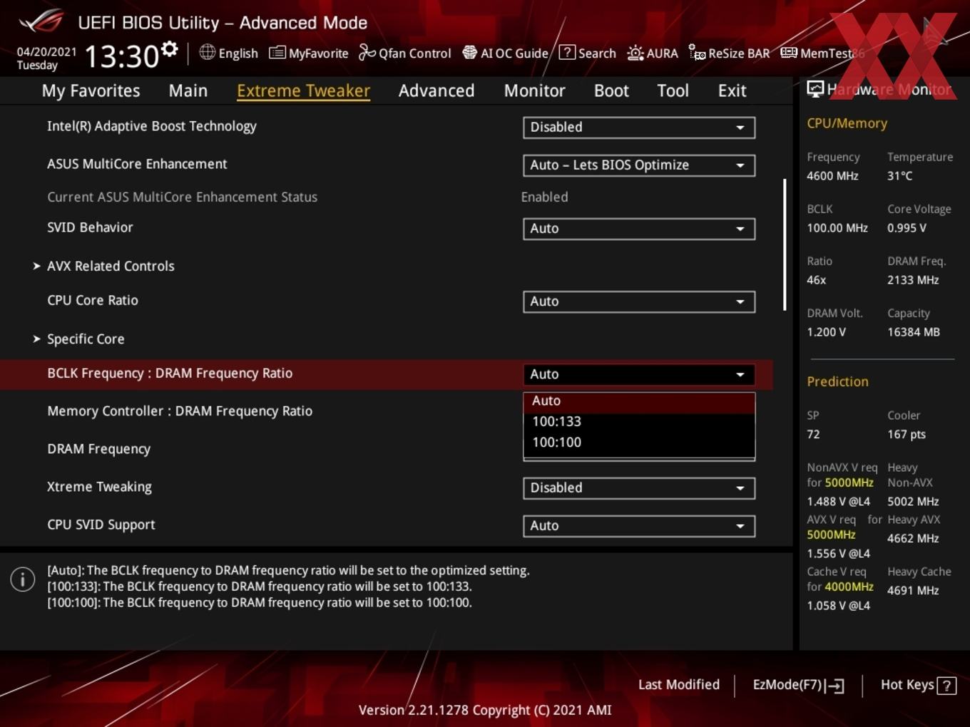The image size is (970, 727).
Task: Open Intel Adaptive Boost Technology dropdown
Action: click(x=639, y=127)
